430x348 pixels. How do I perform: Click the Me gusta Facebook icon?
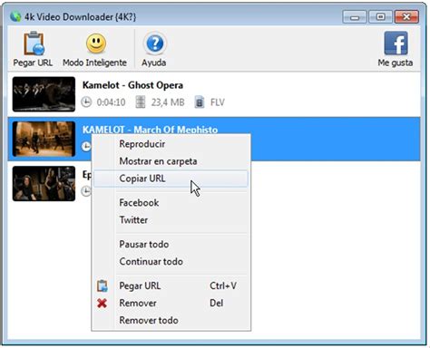(396, 43)
